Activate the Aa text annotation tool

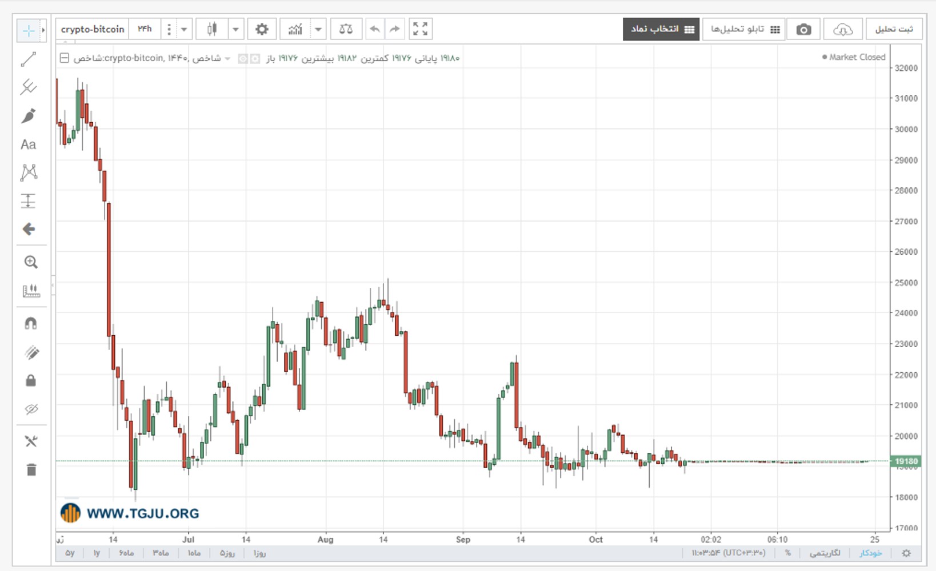tap(29, 144)
